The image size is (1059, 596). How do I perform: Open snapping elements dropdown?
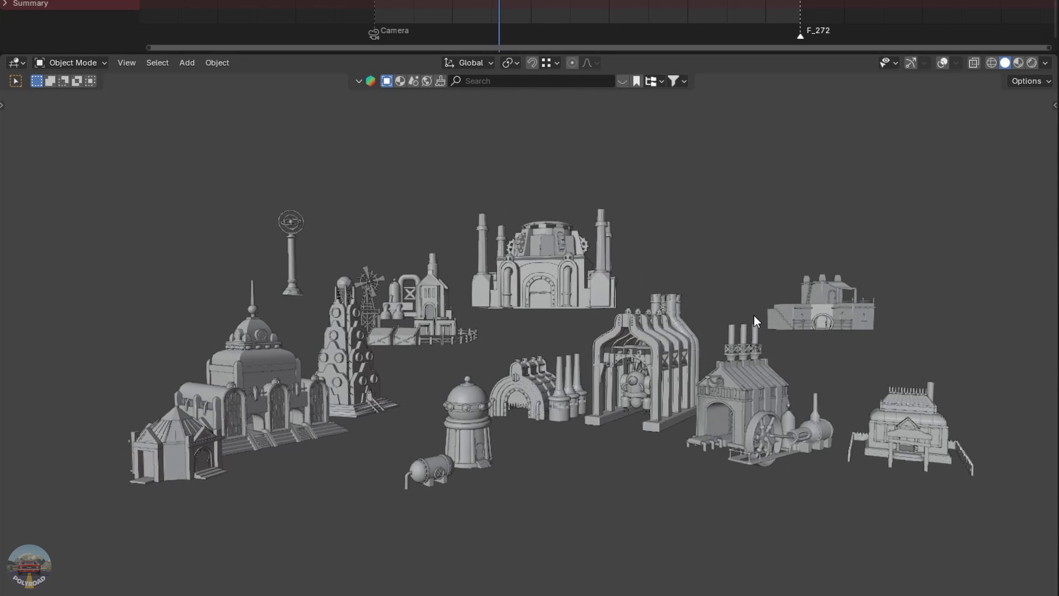[x=550, y=63]
